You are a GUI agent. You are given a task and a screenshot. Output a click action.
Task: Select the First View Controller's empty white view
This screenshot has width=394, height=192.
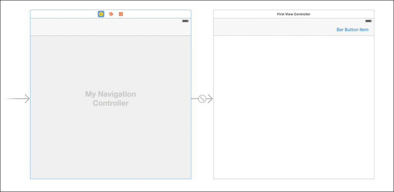click(294, 107)
